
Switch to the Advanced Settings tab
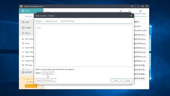[67, 21]
